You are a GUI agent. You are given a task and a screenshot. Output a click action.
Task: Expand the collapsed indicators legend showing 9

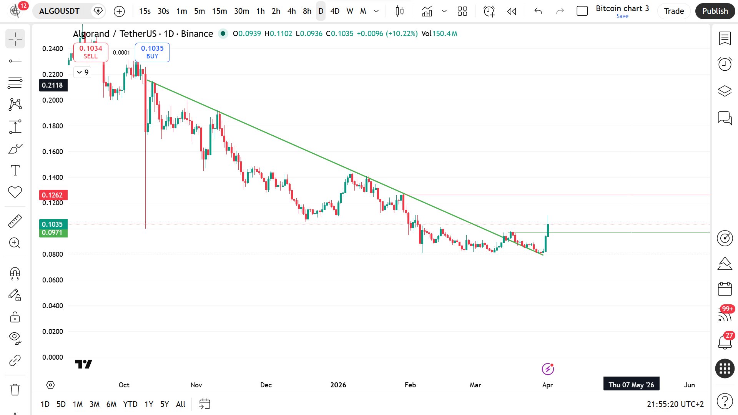82,72
